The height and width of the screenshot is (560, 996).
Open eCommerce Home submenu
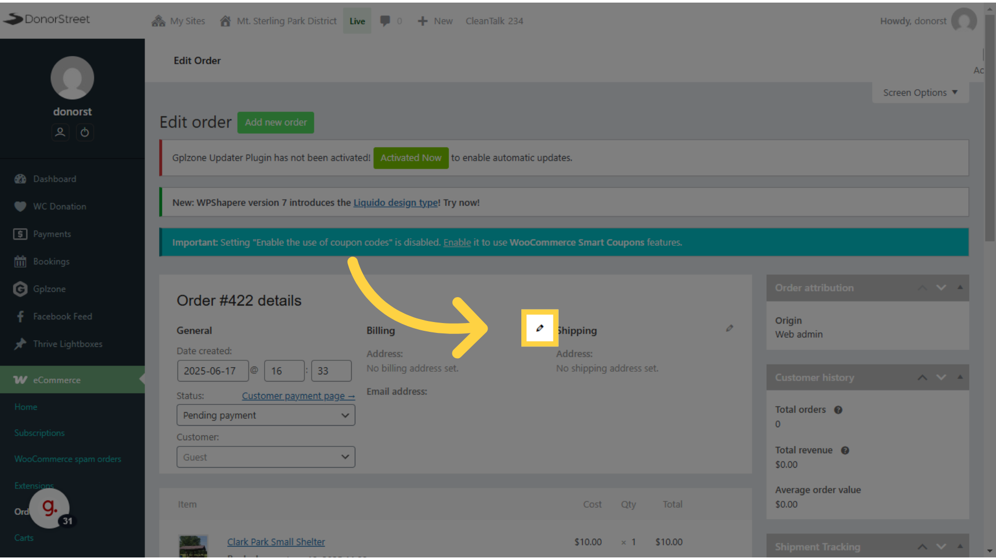coord(26,407)
